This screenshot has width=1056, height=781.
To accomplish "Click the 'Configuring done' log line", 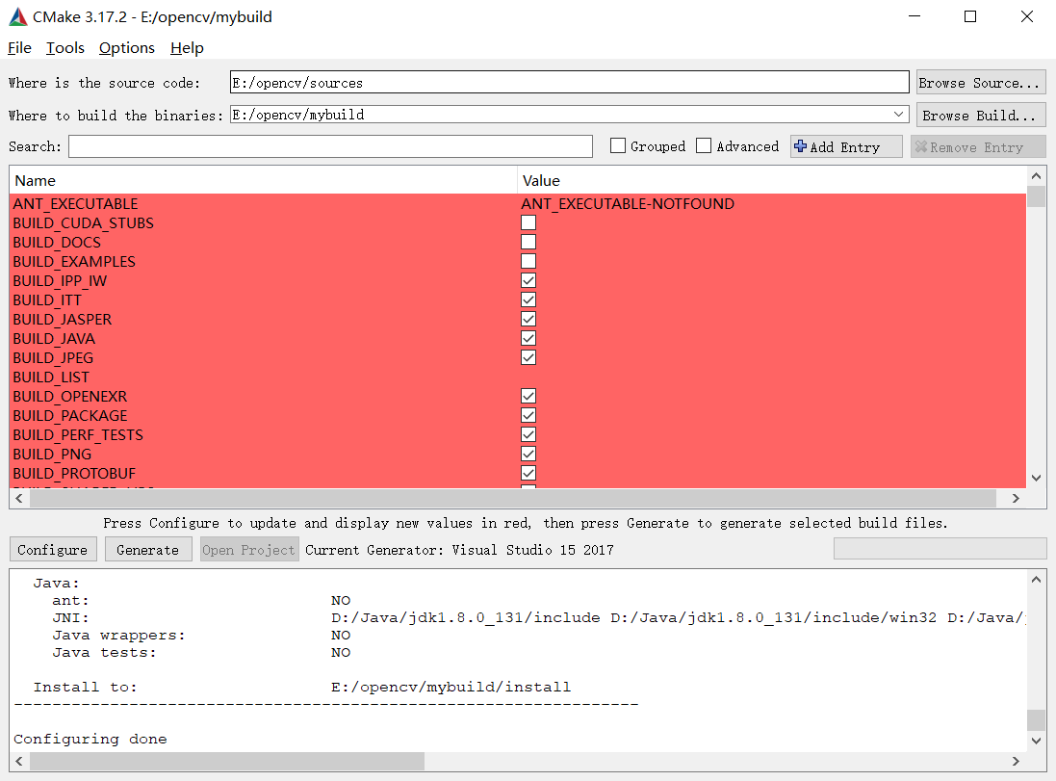I will [90, 740].
